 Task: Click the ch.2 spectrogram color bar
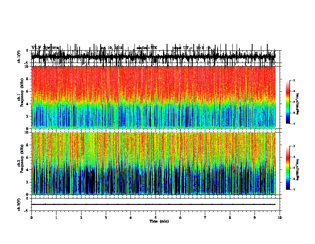click(288, 168)
